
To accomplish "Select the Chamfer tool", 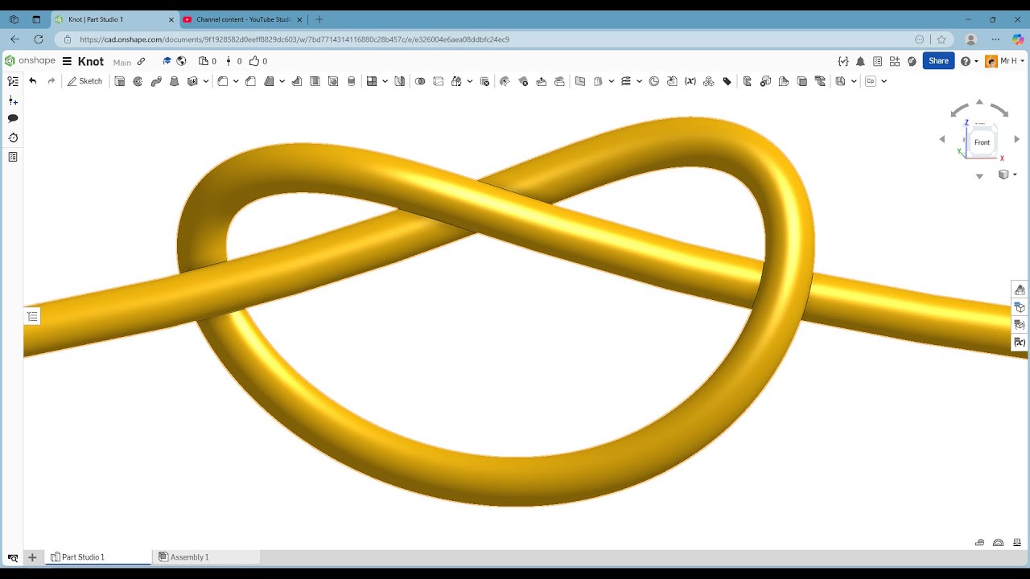I will click(250, 81).
